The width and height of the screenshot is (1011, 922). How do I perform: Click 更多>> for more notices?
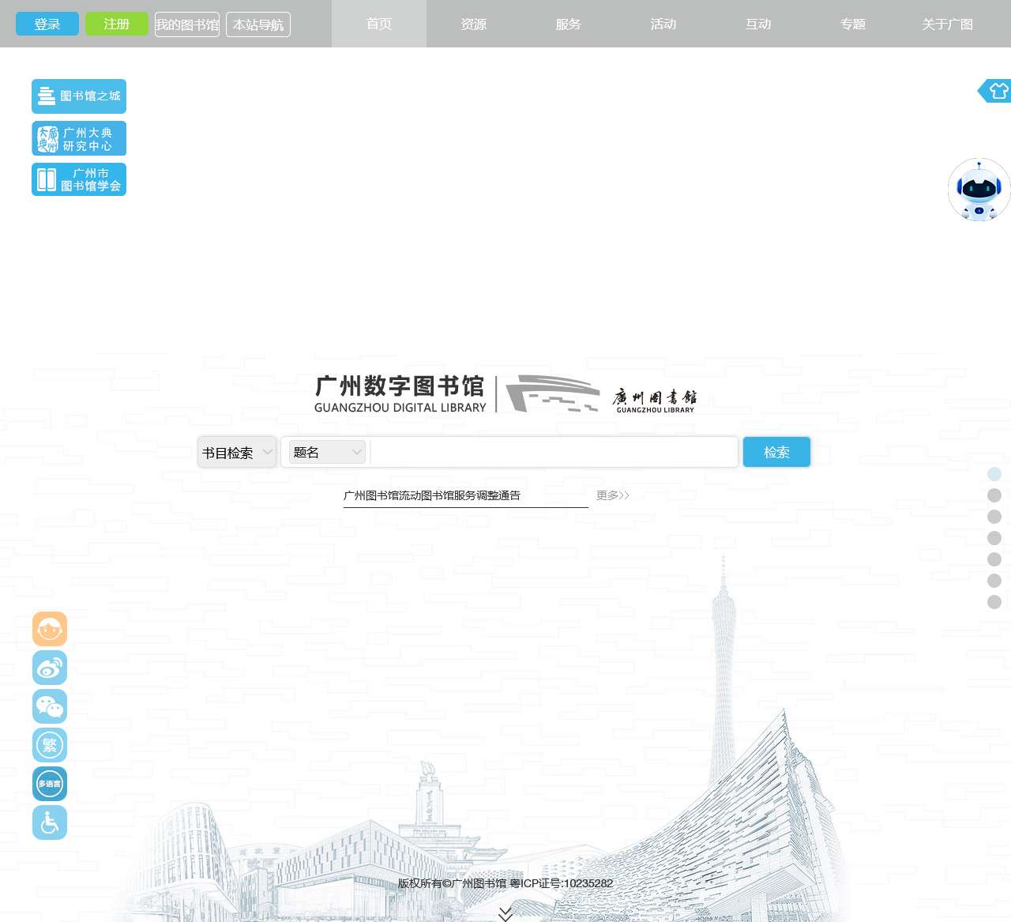(613, 495)
